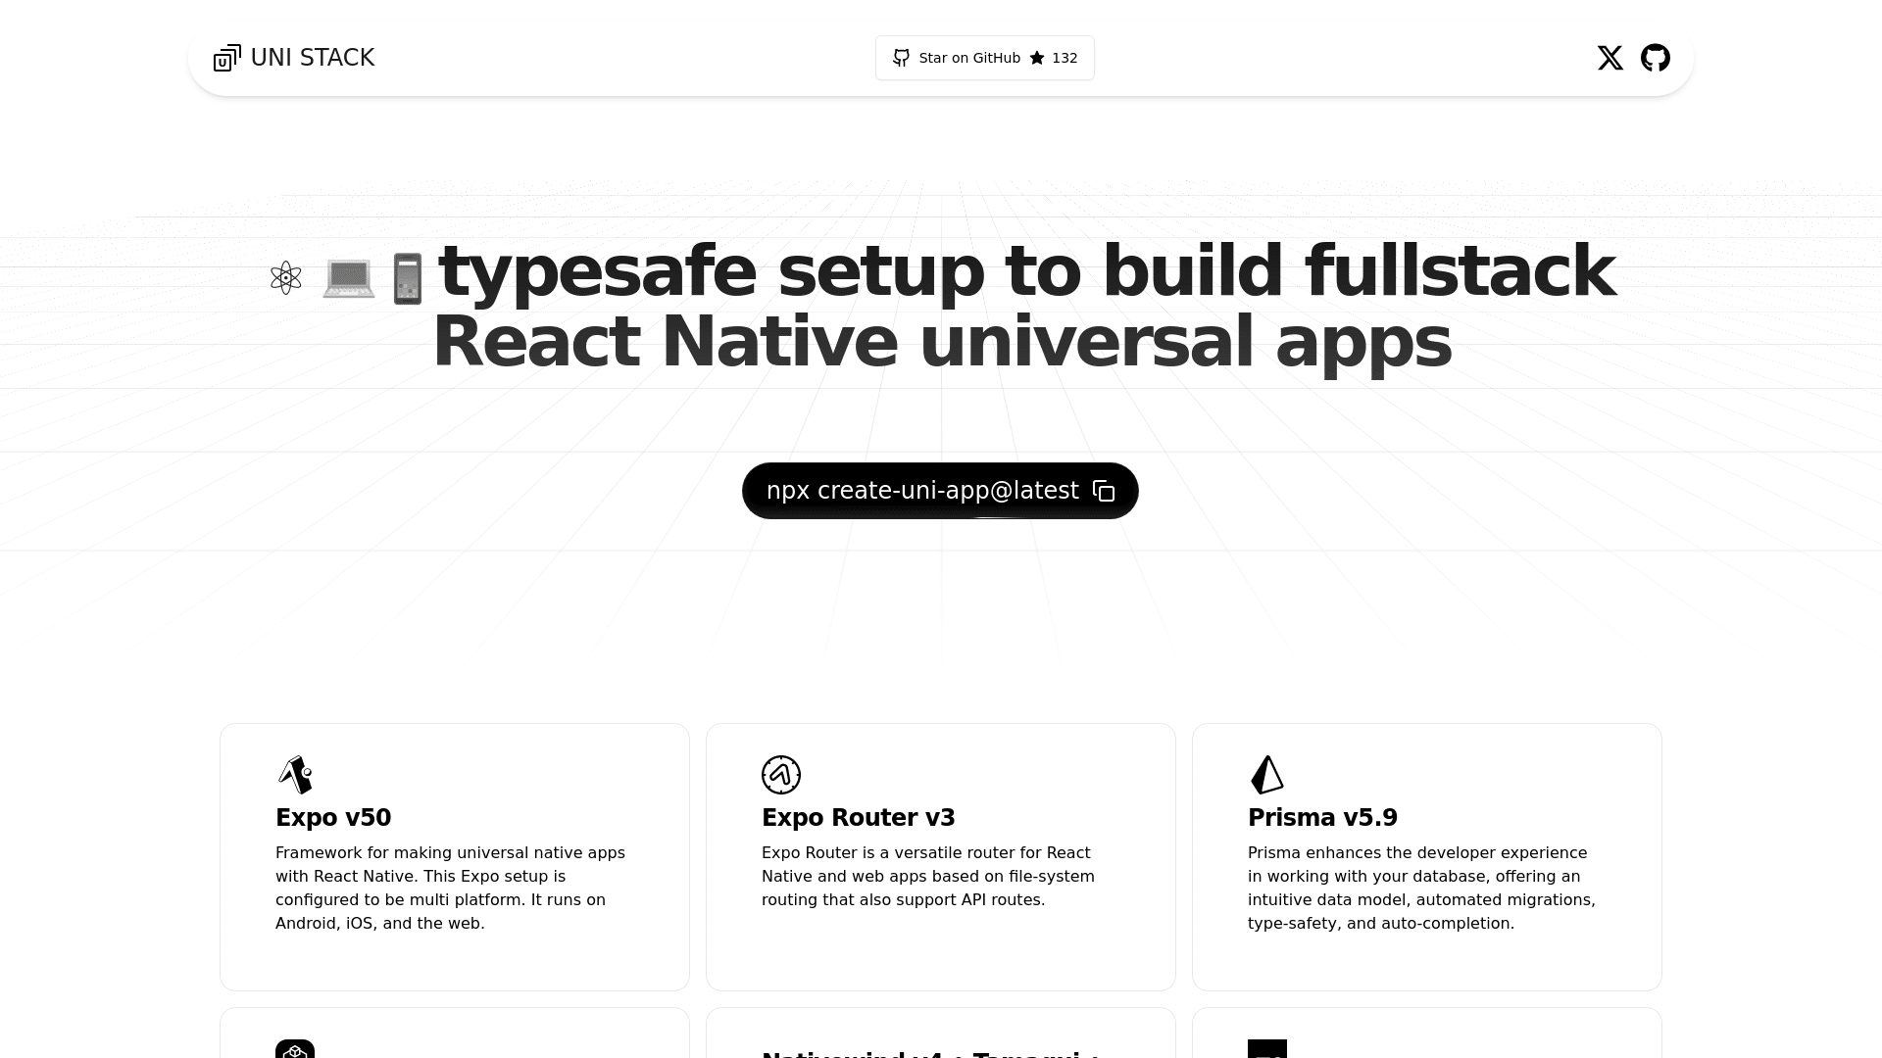Viewport: 1882px width, 1058px height.
Task: Click the React atom emoji icon
Action: 285,277
